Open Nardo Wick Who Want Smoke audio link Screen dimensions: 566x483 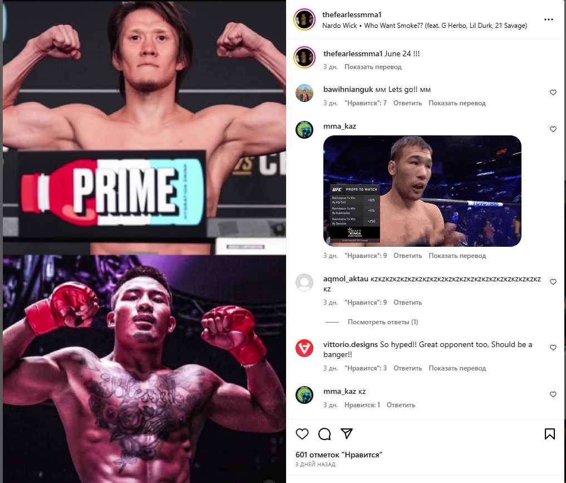425,26
